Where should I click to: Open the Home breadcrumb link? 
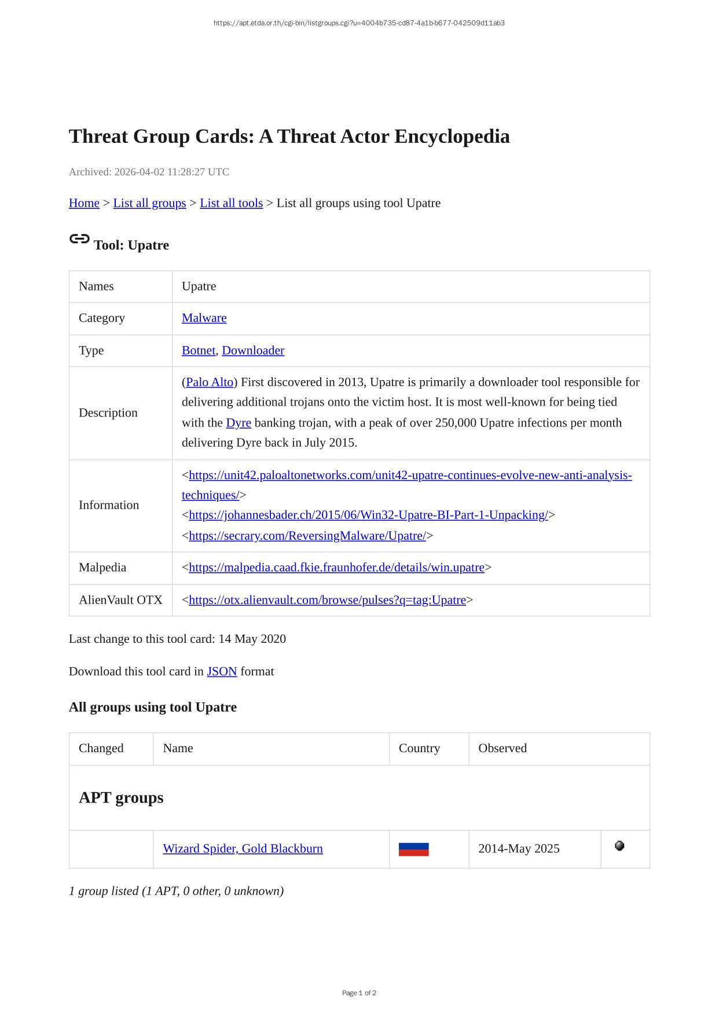click(84, 203)
